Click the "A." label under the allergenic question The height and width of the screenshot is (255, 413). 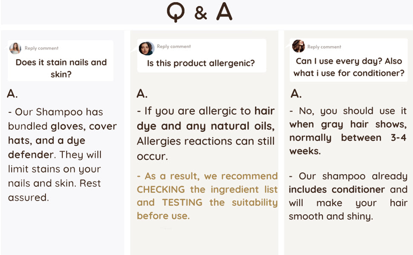click(142, 93)
